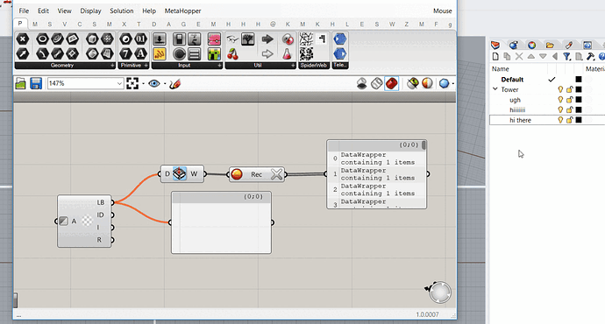This screenshot has height=324, width=605.
Task: Open the 147% zoom dropdown
Action: point(119,83)
